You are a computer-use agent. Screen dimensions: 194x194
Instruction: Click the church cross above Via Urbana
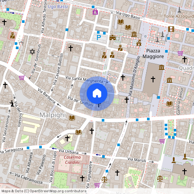pos(67,138)
